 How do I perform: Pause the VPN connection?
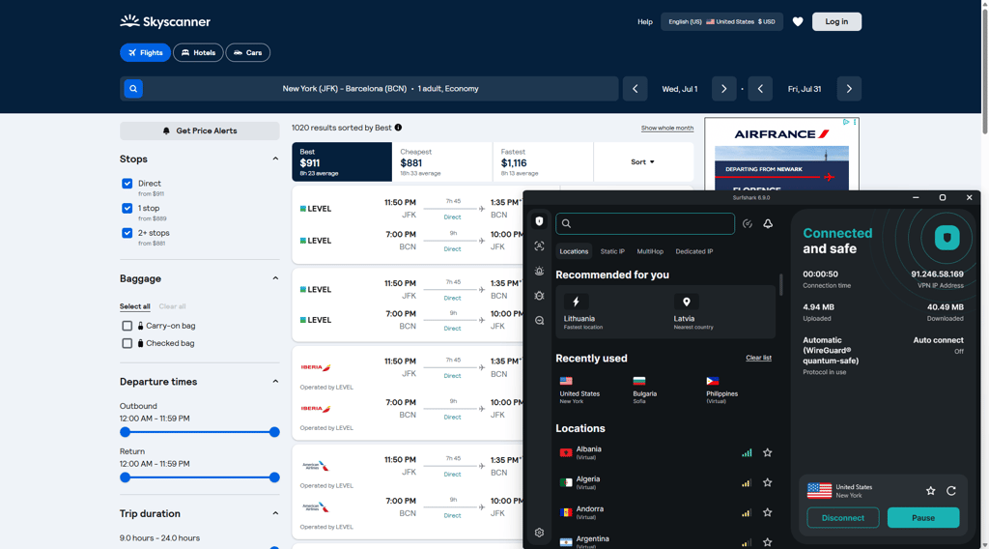tap(923, 517)
